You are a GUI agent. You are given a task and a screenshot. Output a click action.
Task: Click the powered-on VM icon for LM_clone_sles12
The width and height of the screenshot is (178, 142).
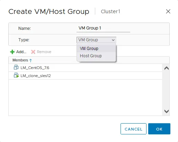16,75
